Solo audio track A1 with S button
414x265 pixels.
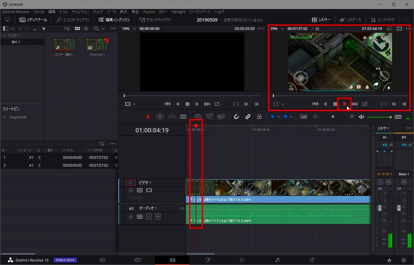tap(149, 217)
